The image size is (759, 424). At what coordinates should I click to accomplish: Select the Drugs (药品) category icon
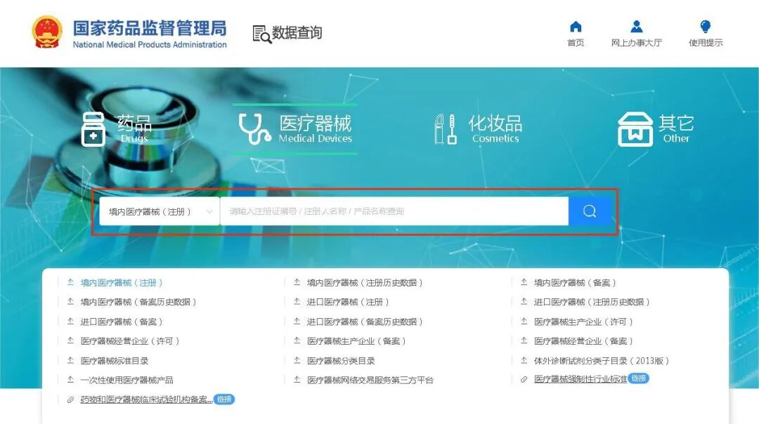pos(93,130)
